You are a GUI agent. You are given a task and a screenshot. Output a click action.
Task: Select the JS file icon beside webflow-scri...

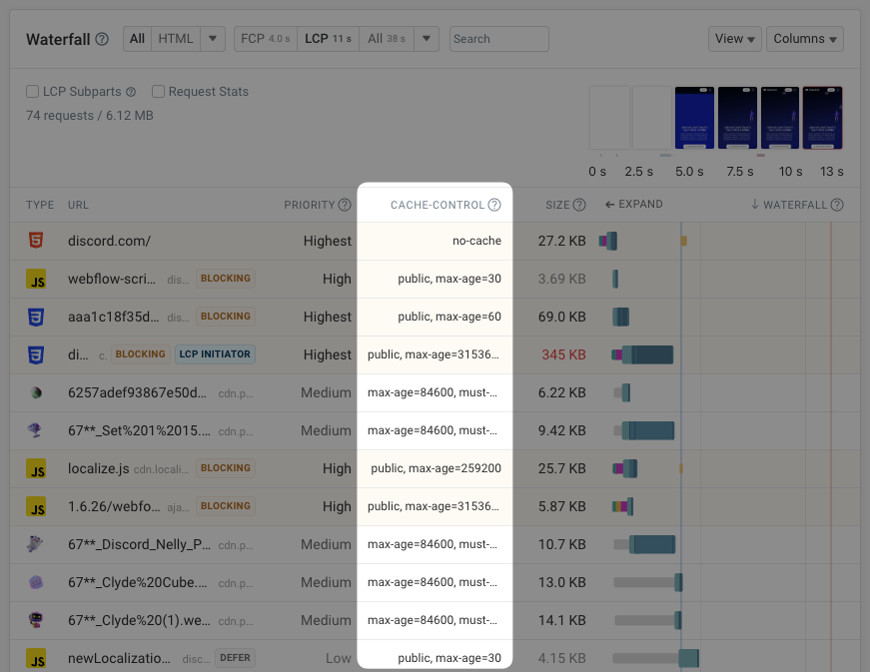tap(37, 279)
